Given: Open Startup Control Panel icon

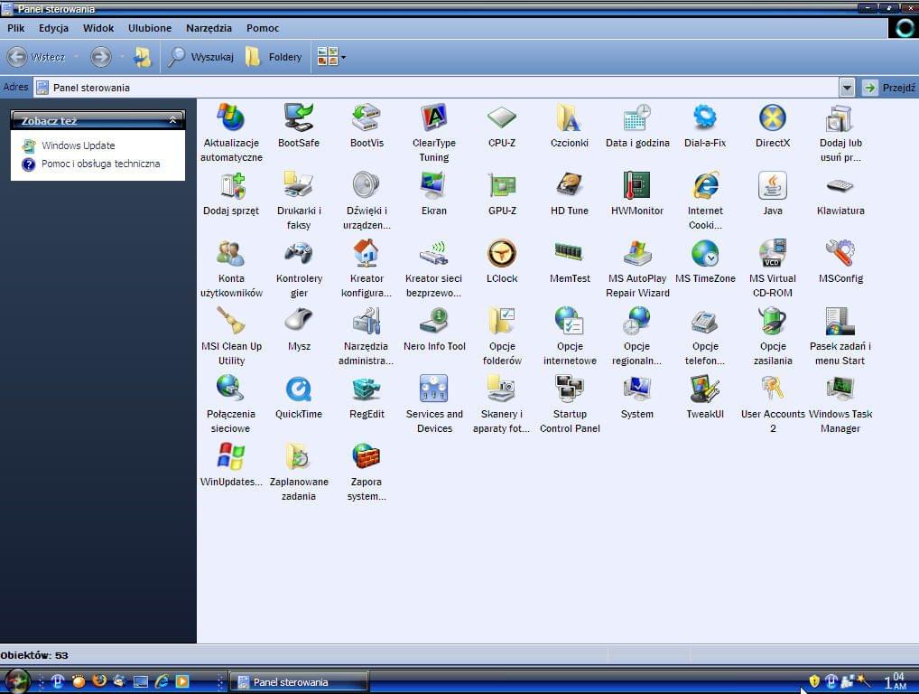Looking at the screenshot, I should pos(569,404).
